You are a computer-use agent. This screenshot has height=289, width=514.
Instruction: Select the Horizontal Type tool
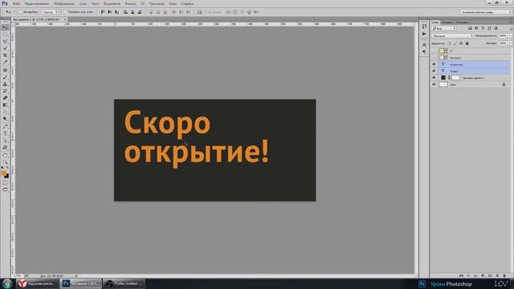tap(5, 134)
